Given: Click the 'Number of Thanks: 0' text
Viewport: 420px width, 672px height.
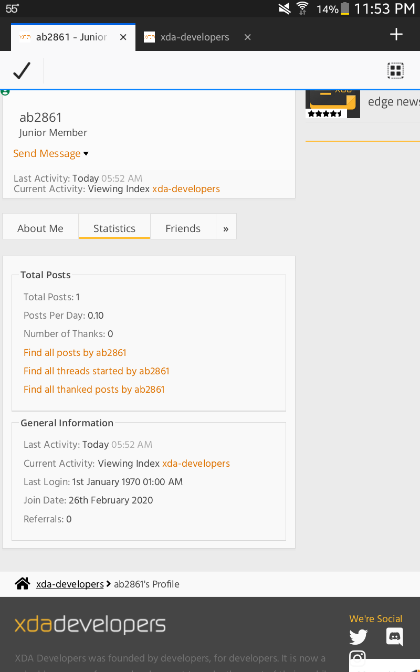Looking at the screenshot, I should pyautogui.click(x=68, y=334).
